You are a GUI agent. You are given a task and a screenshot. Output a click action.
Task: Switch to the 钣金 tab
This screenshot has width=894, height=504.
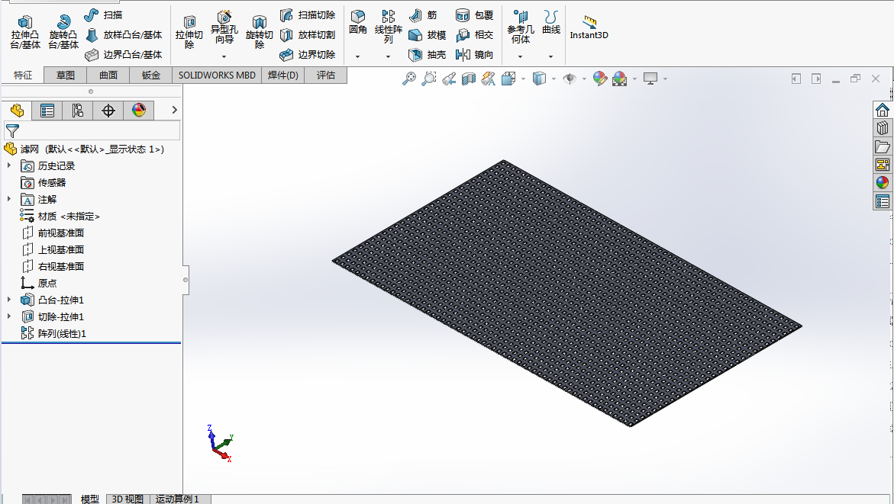tap(151, 75)
